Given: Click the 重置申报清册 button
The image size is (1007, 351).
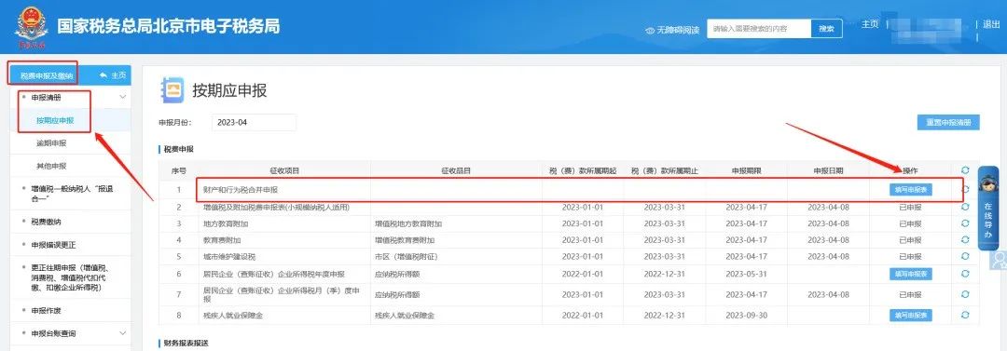Looking at the screenshot, I should (948, 123).
